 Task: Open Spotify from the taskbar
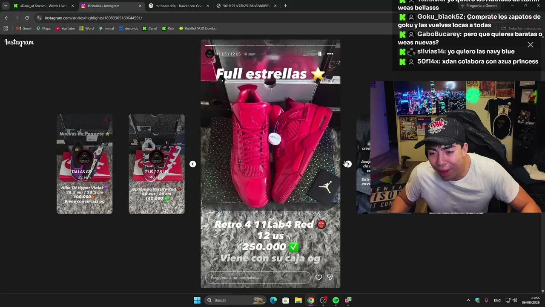click(x=336, y=300)
